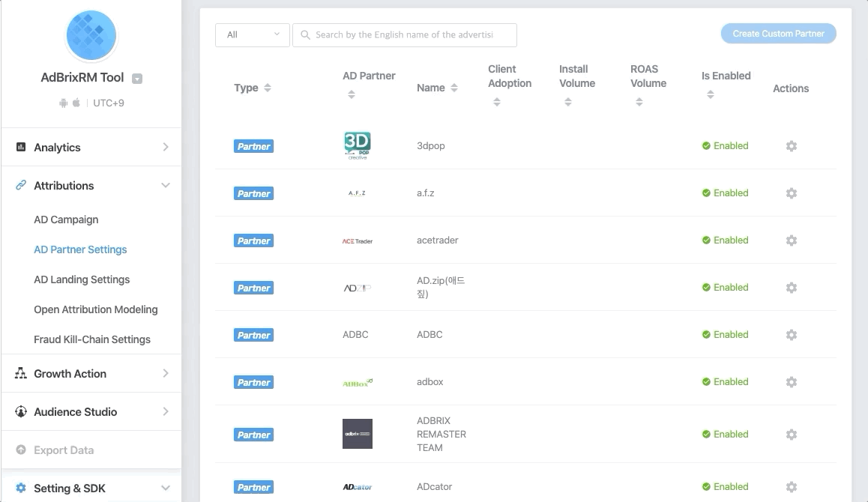
Task: Click the search magnifier icon
Action: (x=305, y=35)
